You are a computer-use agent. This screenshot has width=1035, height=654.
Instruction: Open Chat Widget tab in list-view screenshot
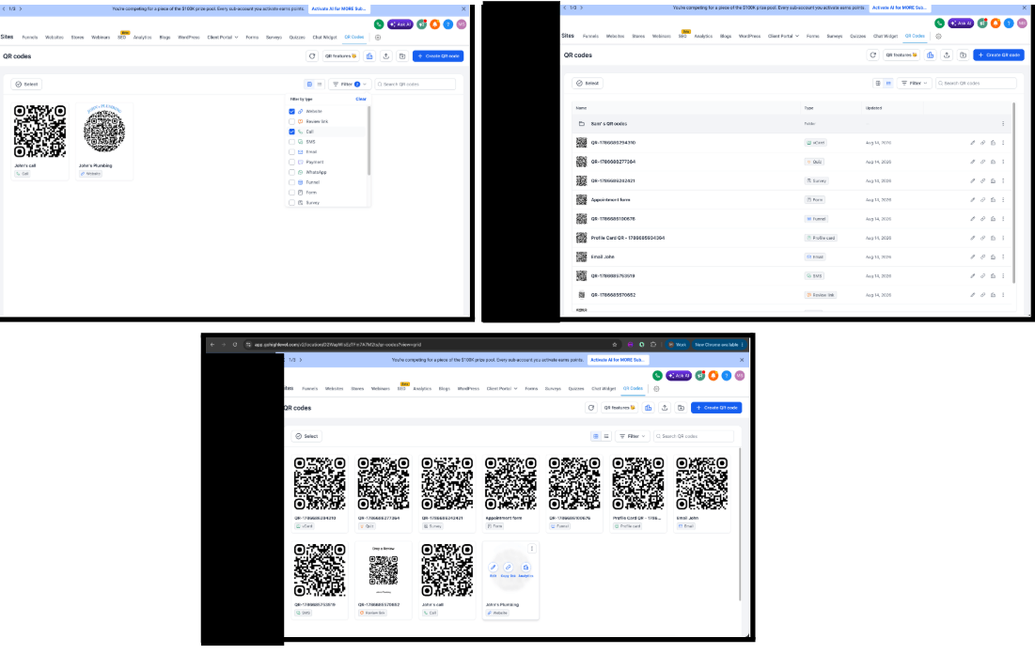(x=886, y=37)
